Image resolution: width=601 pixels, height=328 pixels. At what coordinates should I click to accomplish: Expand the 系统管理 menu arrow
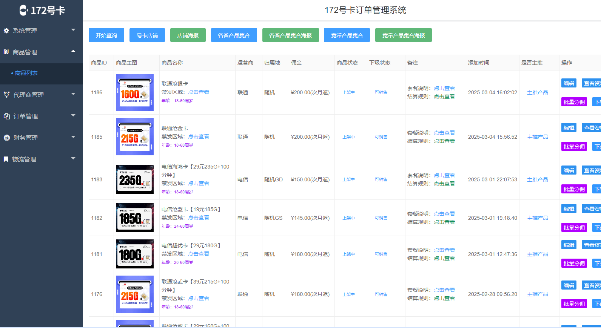[x=73, y=29]
